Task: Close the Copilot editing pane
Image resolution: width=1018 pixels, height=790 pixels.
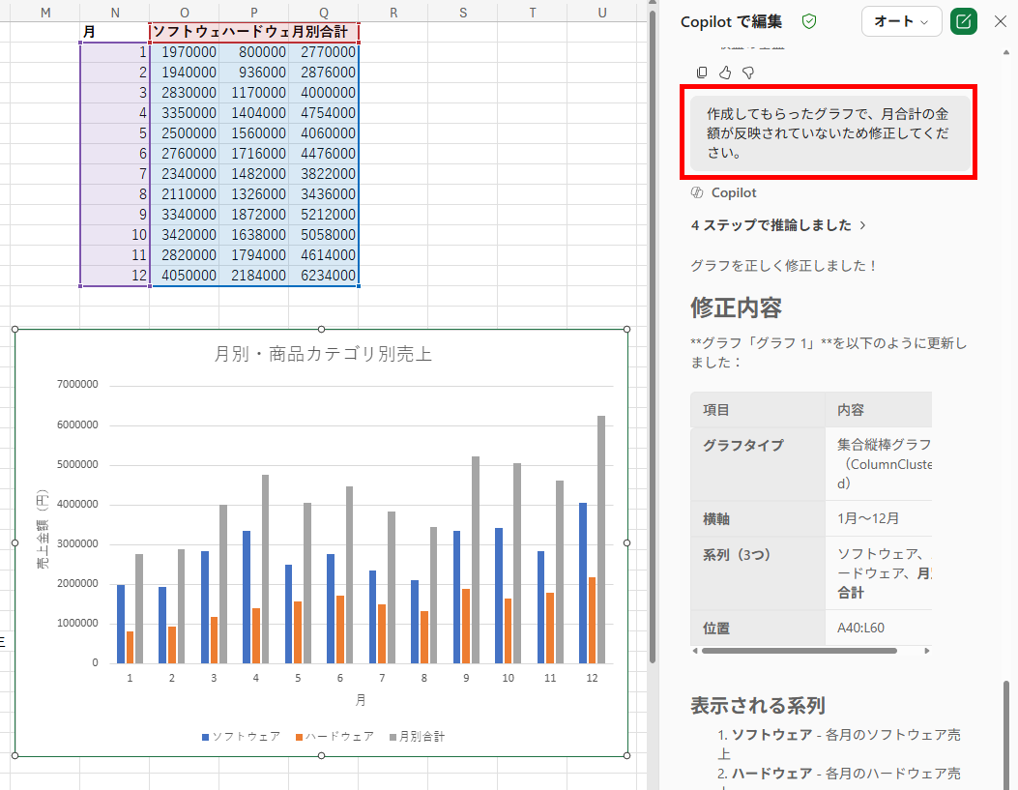Action: [x=1001, y=21]
